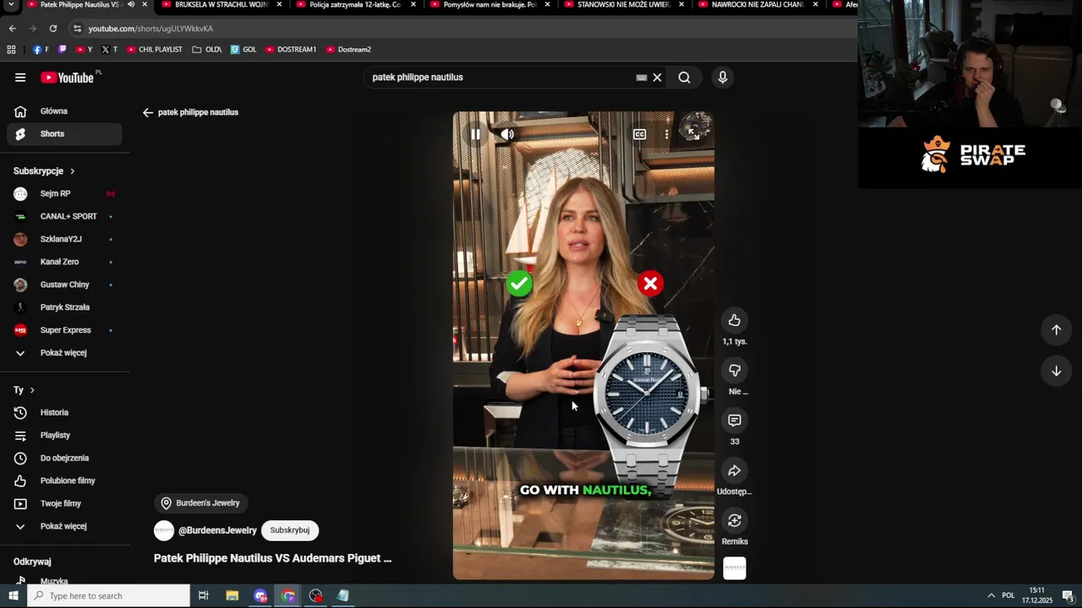Switch to the BRUKSELA W STRACHU tab

tap(221, 5)
